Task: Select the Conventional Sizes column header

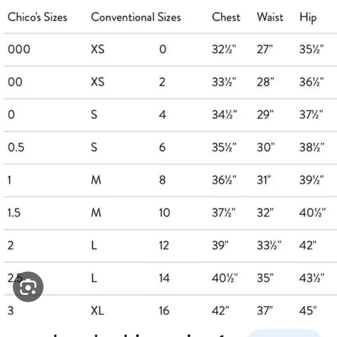Action: 136,17
